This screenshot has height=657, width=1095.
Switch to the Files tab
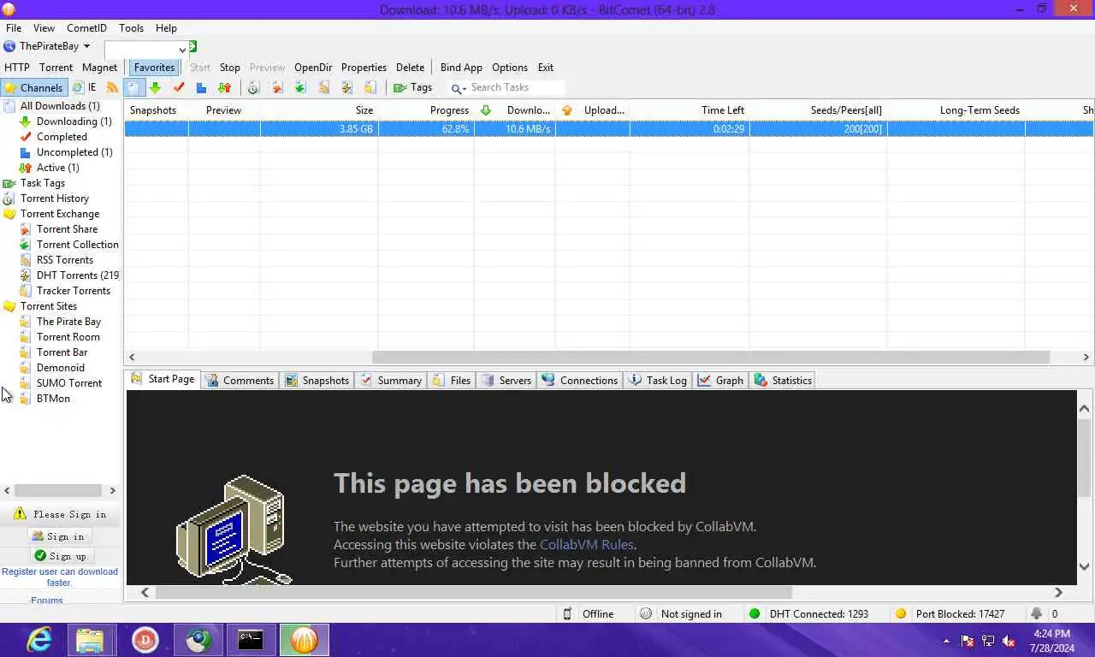click(452, 380)
